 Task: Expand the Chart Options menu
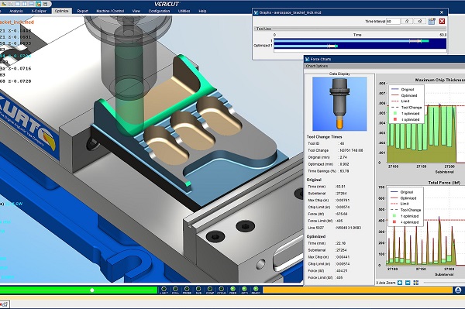[x=317, y=66]
